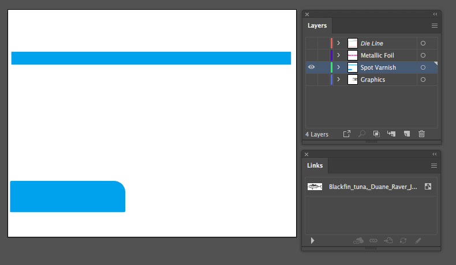The height and width of the screenshot is (265, 456).
Task: Click Spot Varnish layer thumbnail
Action: 353,67
